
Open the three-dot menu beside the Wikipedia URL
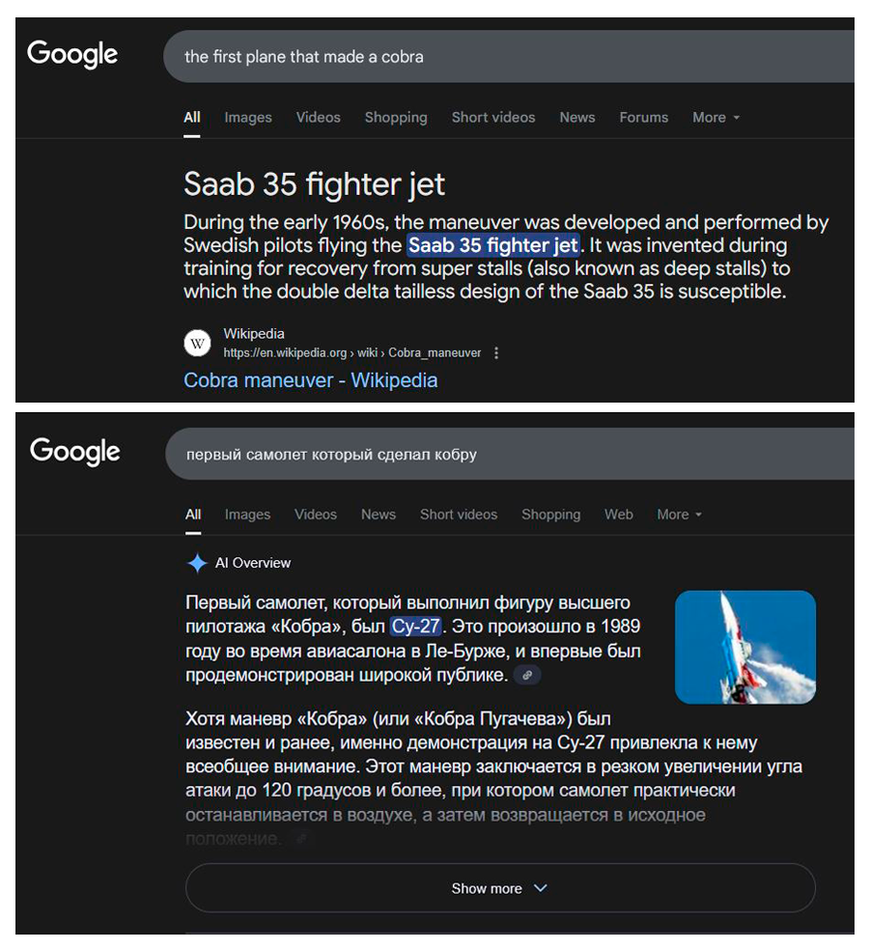click(496, 353)
